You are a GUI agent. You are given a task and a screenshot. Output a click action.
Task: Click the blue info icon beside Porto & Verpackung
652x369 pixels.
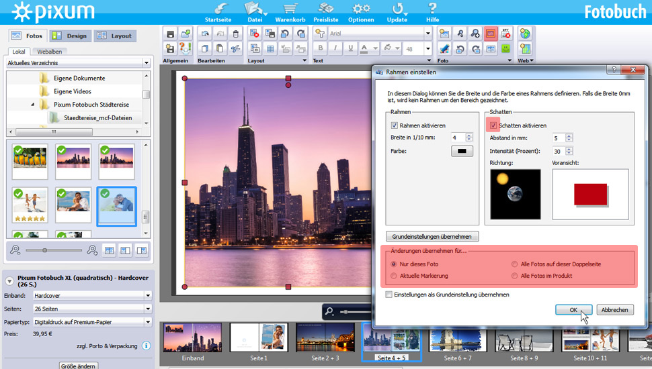click(x=146, y=346)
